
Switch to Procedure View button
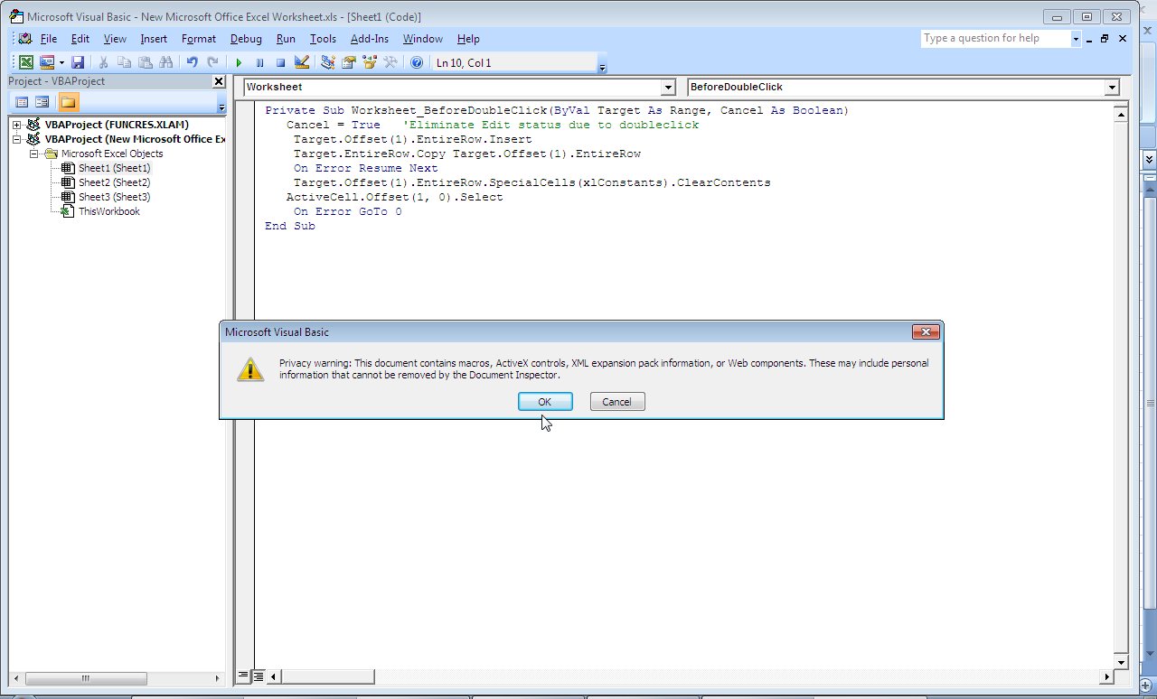tap(243, 676)
